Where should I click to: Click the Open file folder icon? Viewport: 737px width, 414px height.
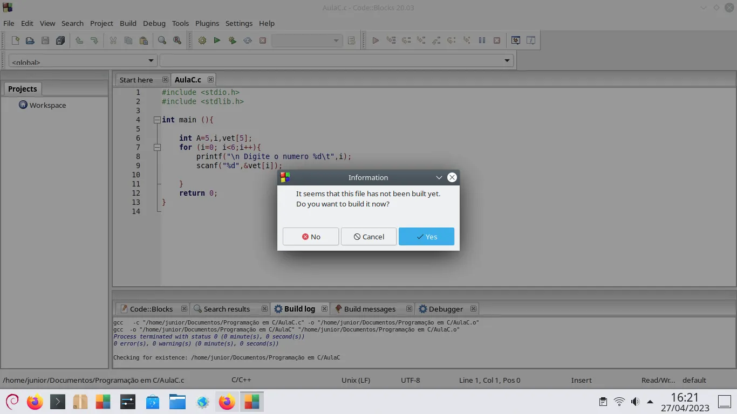click(30, 40)
